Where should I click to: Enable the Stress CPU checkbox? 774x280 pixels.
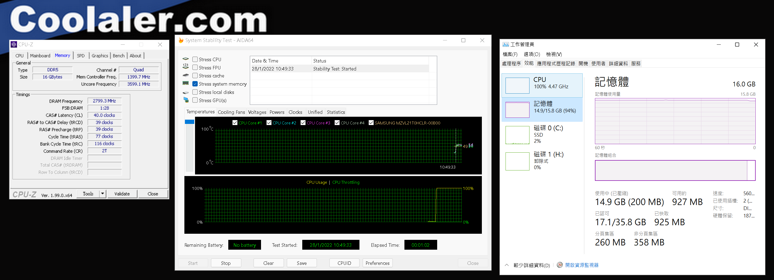point(195,60)
